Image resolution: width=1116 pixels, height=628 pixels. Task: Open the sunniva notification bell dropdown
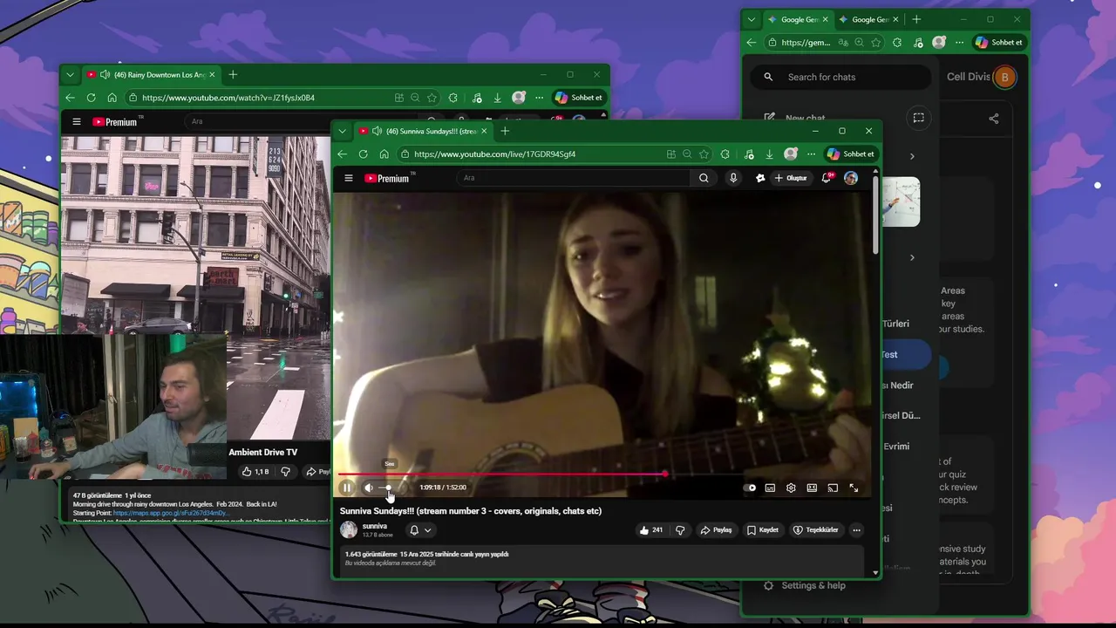(420, 529)
